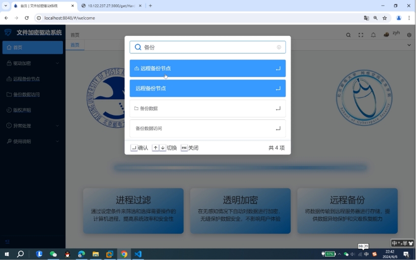Click the clear icon in search box
Viewport: 416px width, 260px height.
279,48
